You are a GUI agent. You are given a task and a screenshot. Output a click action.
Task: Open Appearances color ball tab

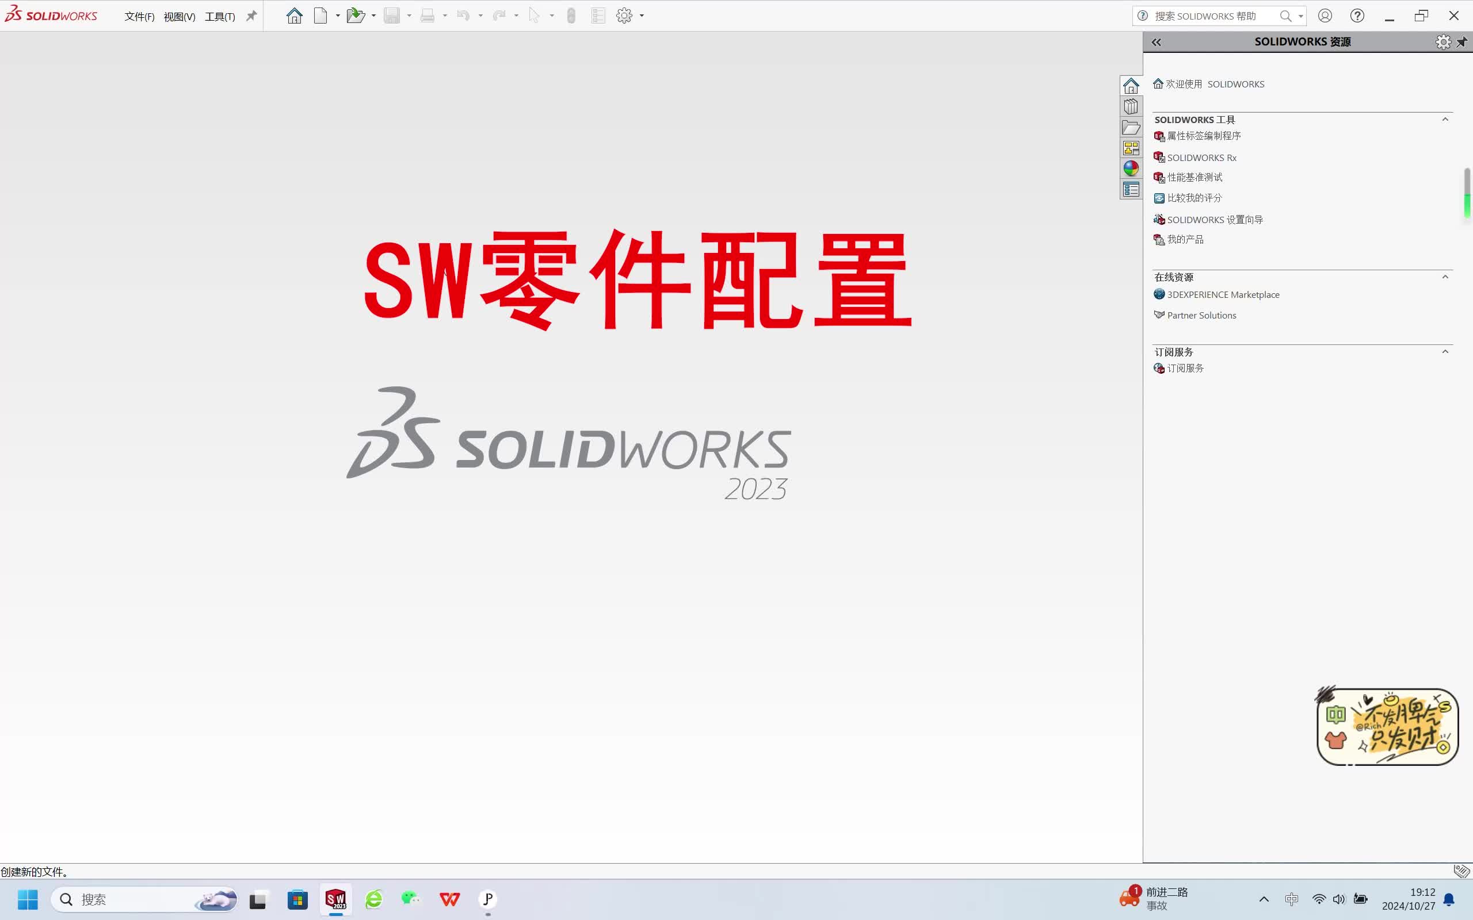pos(1131,168)
